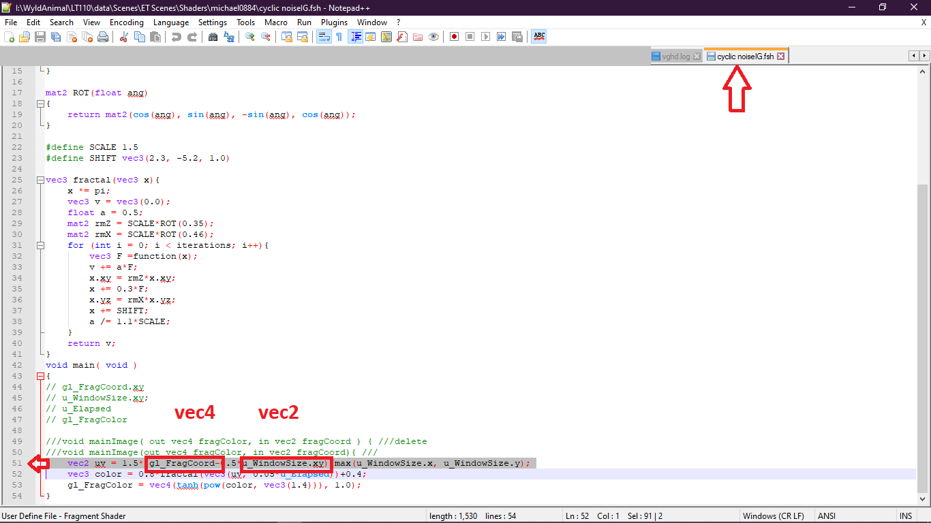931x523 pixels.
Task: Collapse the ROT function fold at line 18
Action: tap(40, 104)
